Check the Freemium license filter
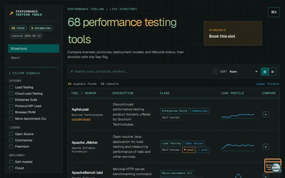Image resolution: width=285 pixels, height=178 pixels. [11, 146]
